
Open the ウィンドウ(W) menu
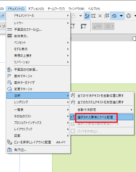(76, 9)
